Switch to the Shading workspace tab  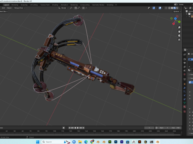coord(55,5)
